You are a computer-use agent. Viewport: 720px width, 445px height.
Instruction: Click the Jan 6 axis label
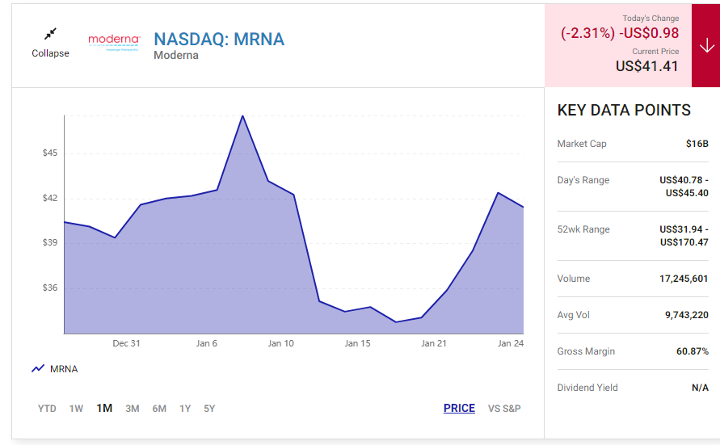pos(206,343)
